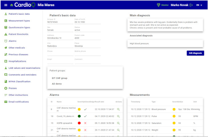208x137 pixels.
Task: Click the Other instructions lines icon
Action: (6, 95)
